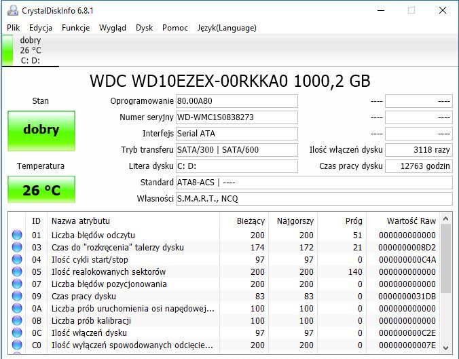
Task: Click raw value 00000000007E
Action: click(407, 345)
